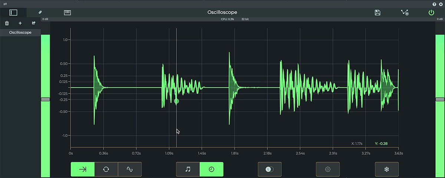Click the Y: -0.28 readout
Screen dimensions: 445x178
pos(381,144)
